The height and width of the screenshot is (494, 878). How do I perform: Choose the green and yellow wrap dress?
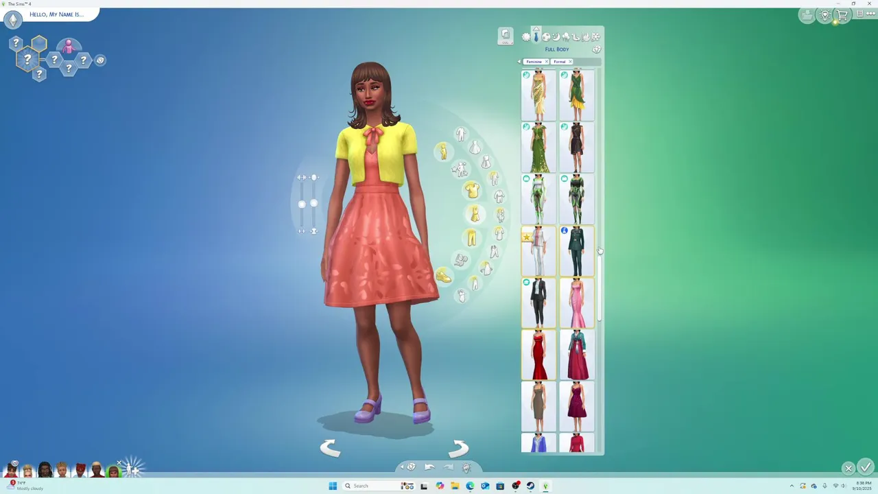[577, 95]
